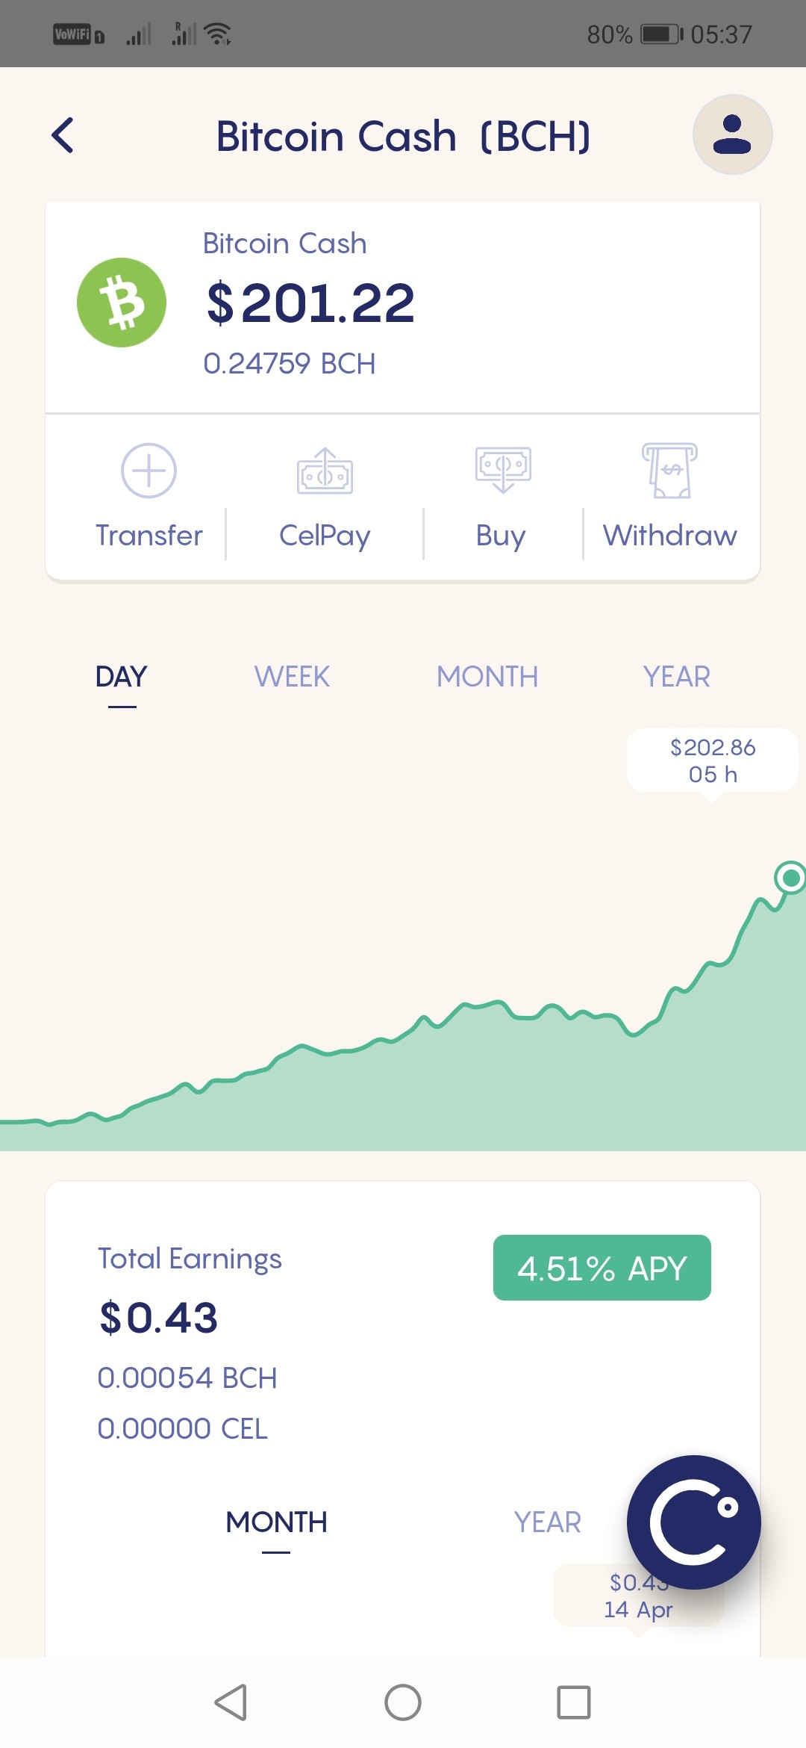Tap the Android home navigation button
Viewport: 806px width, 1748px height.
pyautogui.click(x=403, y=1702)
